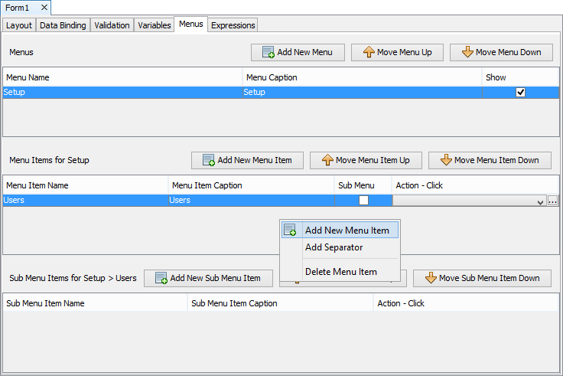
Task: Open the Data Binding tab
Action: click(x=63, y=25)
